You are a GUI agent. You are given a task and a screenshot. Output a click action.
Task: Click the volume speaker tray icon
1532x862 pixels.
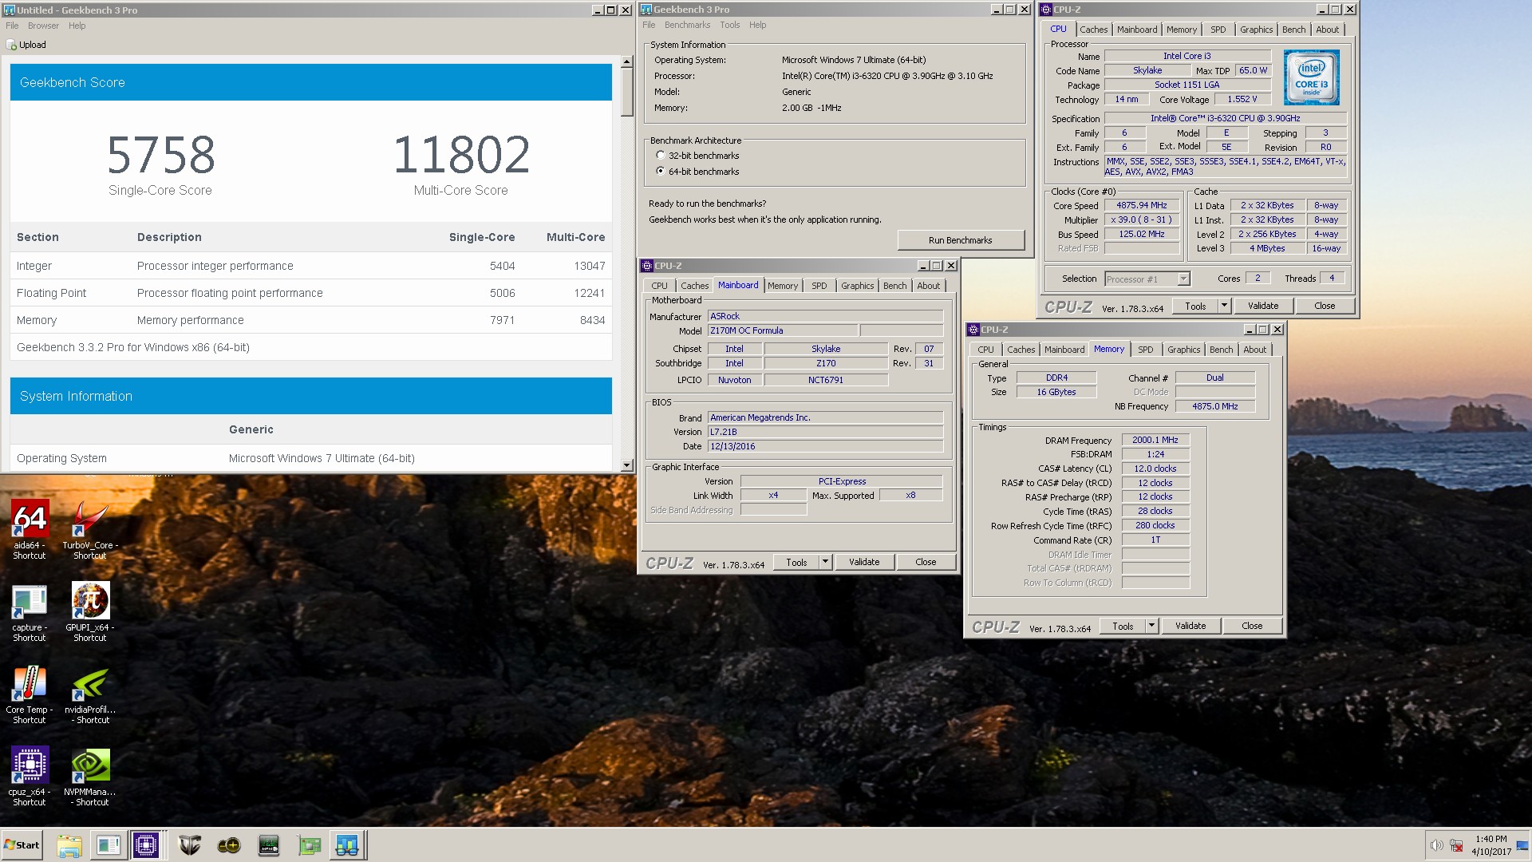point(1436,845)
